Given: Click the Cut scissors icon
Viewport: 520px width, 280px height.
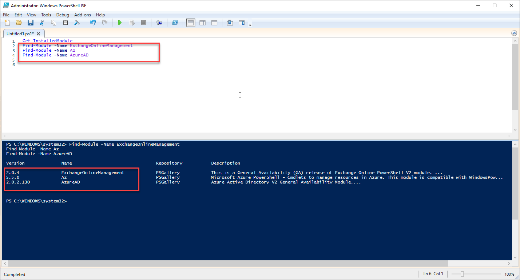Looking at the screenshot, I should [42, 23].
